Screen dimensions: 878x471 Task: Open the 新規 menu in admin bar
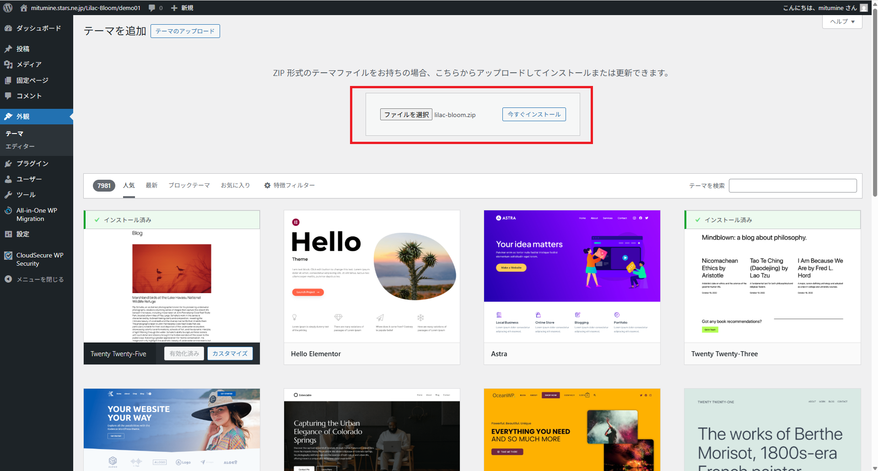coord(182,8)
